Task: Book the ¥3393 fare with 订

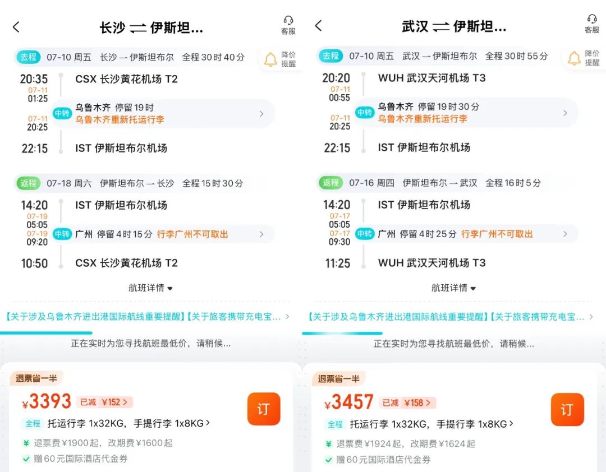Action: 264,409
